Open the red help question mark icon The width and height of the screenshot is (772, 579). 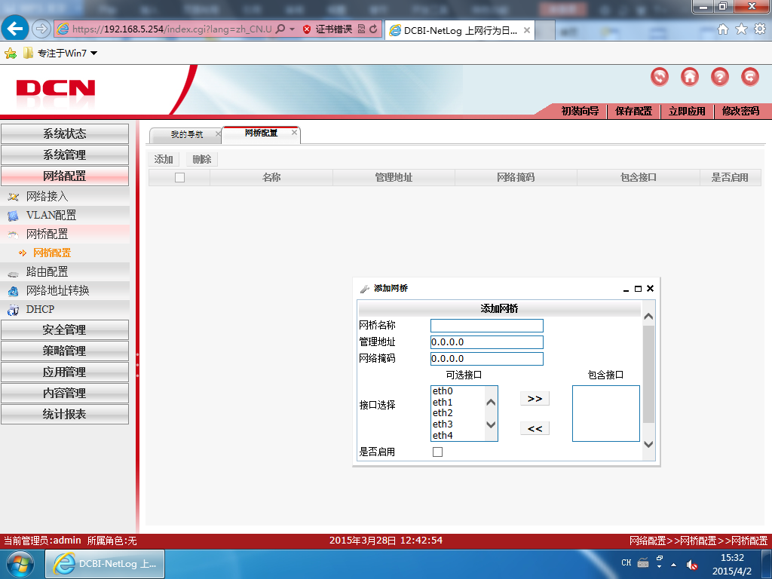720,77
